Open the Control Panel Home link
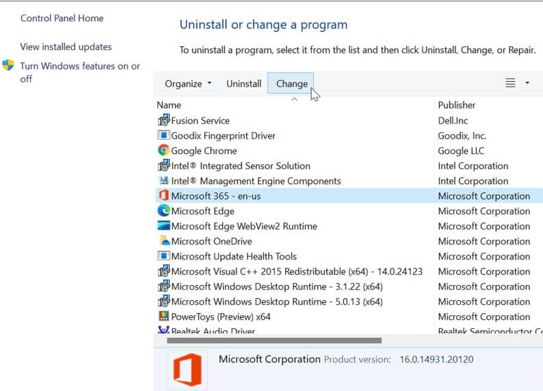 [62, 18]
